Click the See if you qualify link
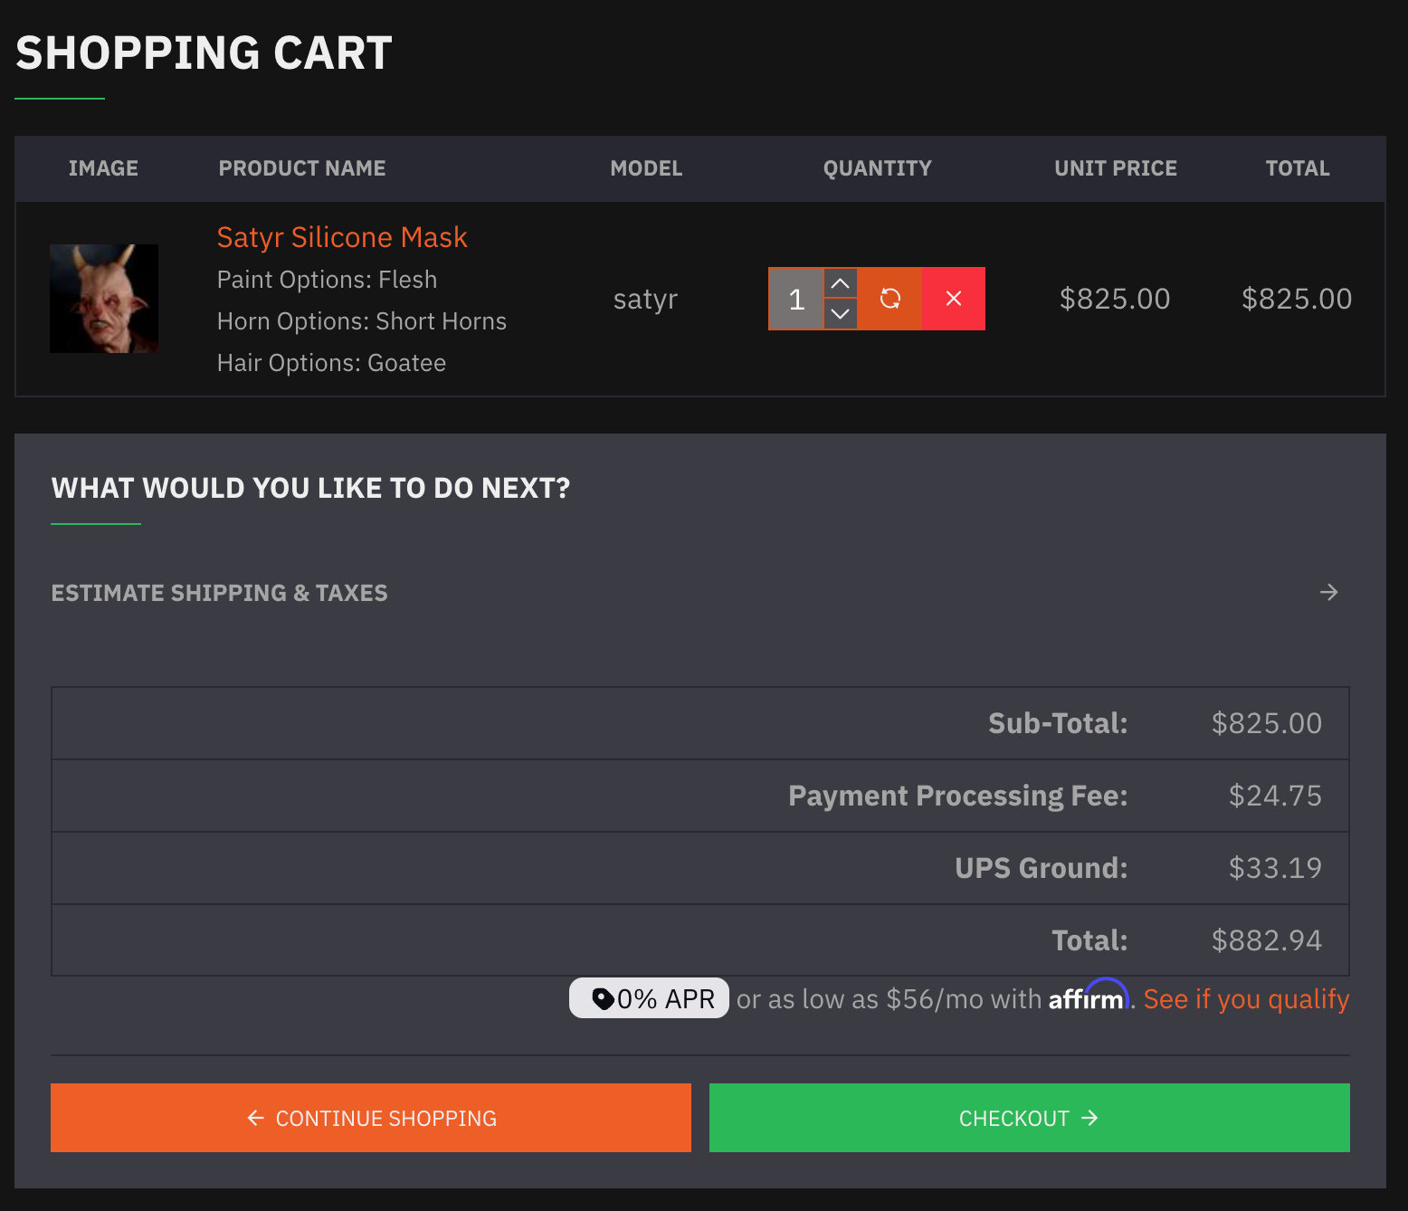Viewport: 1408px width, 1211px height. click(x=1246, y=999)
